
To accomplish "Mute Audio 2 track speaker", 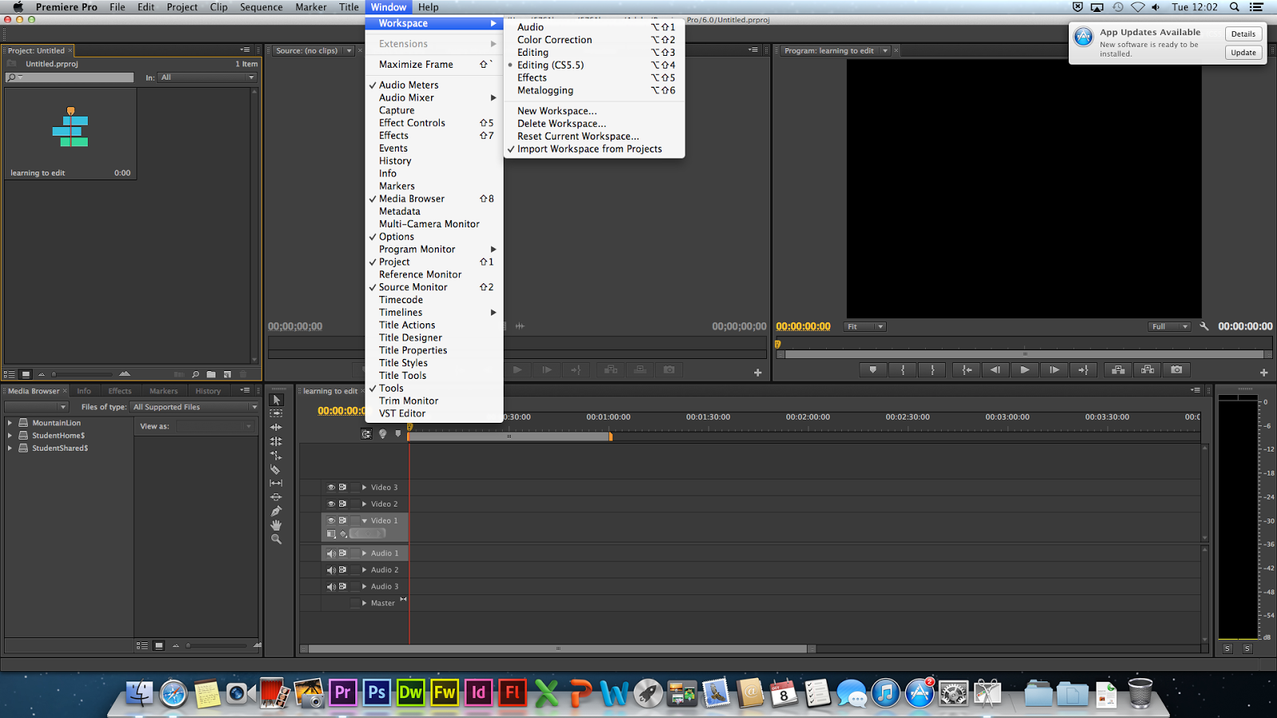I will coord(331,570).
